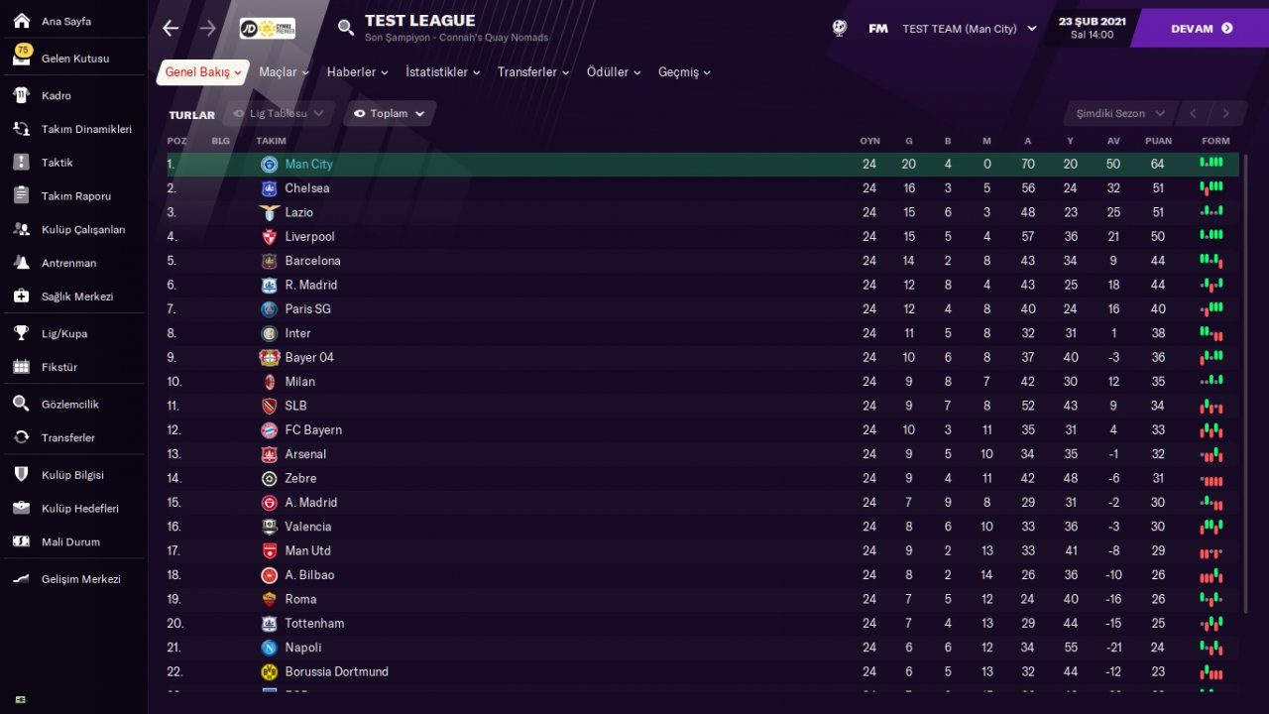
Task: Click the search magnifier beside TEST LEAGUE
Action: point(346,28)
